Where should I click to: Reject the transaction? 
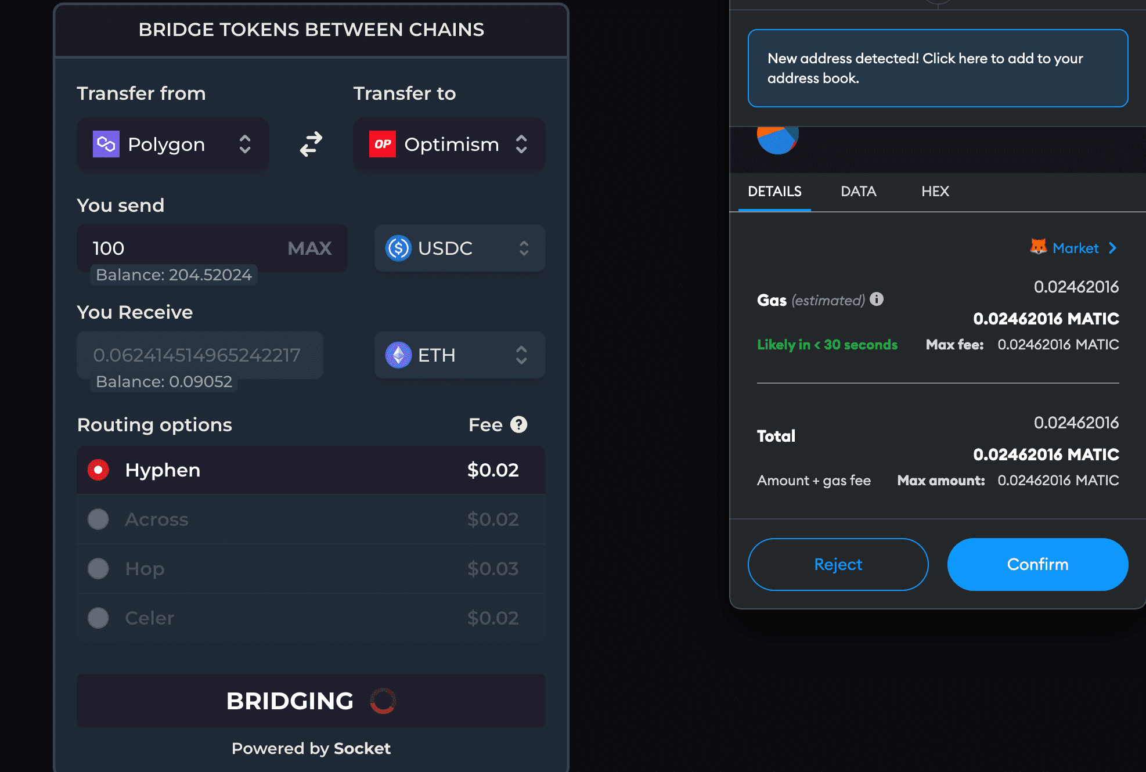838,564
